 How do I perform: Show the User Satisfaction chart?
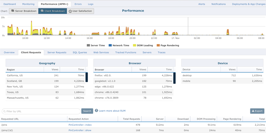[81, 11]
